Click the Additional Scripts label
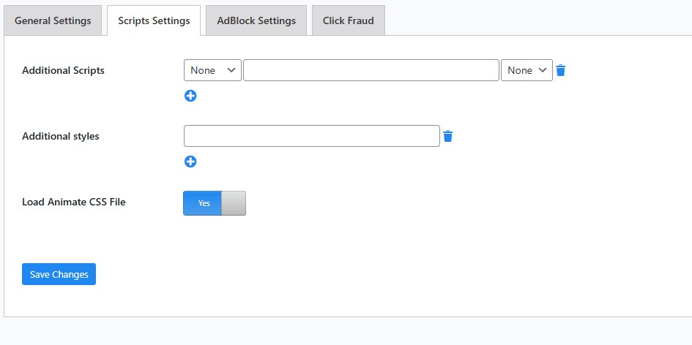Viewport: 692px width, 345px height. (63, 70)
